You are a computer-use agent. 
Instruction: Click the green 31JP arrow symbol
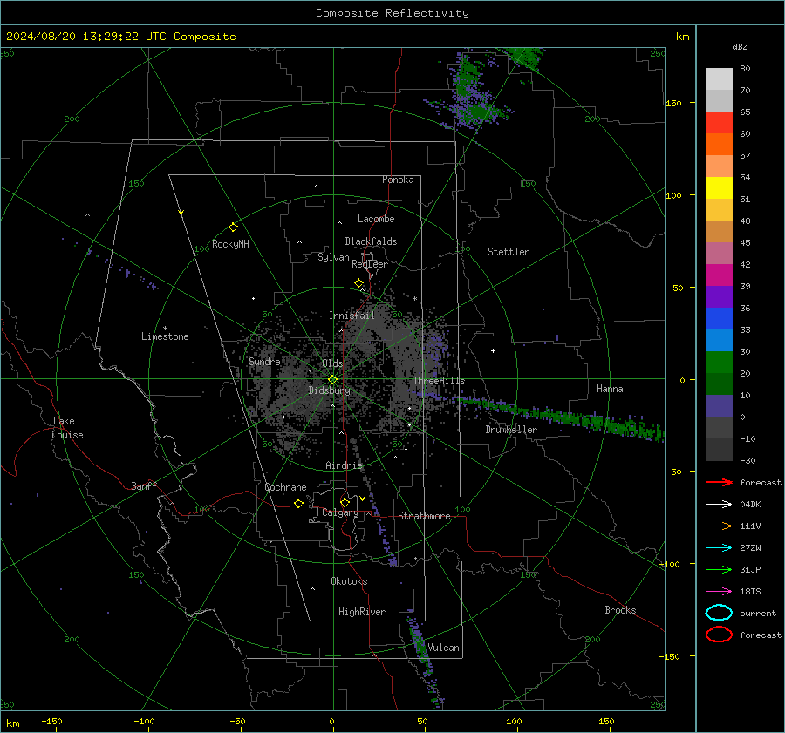tap(719, 569)
